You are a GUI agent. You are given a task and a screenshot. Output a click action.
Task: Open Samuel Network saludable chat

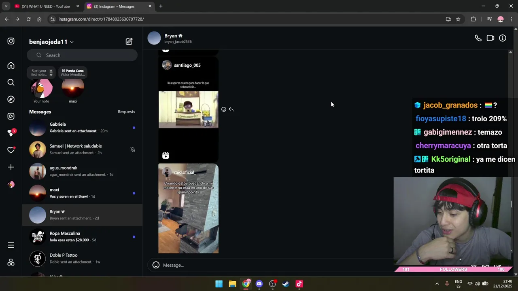(82, 150)
